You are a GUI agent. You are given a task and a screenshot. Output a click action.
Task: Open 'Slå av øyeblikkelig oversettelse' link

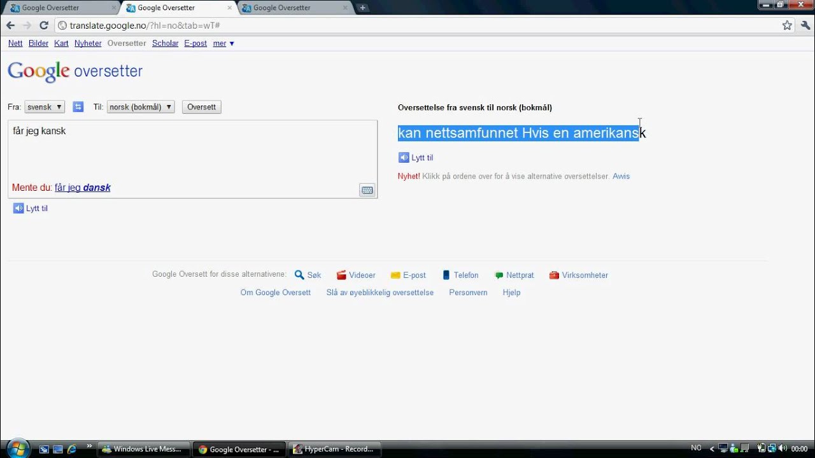click(380, 293)
